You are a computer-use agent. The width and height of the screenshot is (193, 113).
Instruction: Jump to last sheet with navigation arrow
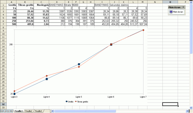click(x=12, y=111)
